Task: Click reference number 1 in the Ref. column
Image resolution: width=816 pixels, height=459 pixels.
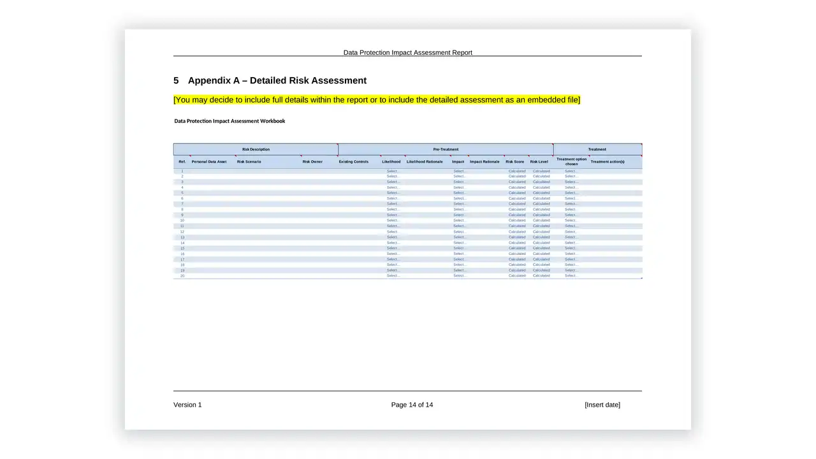Action: pos(182,171)
